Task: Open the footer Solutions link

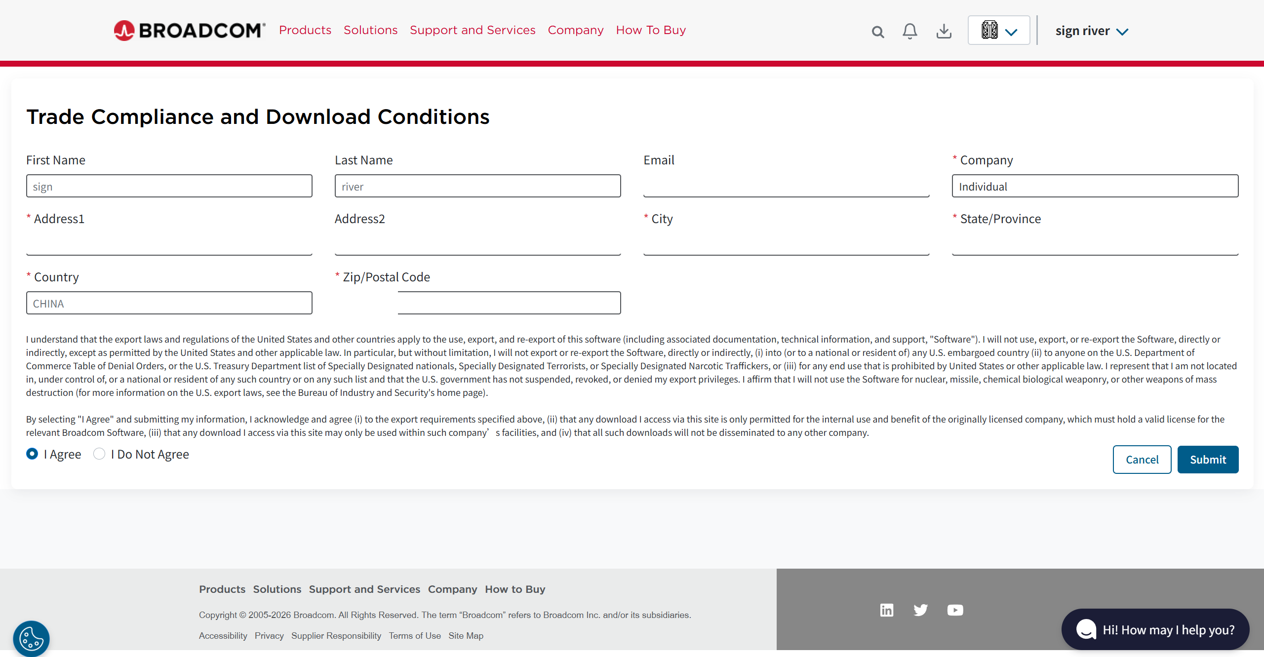Action: (277, 589)
